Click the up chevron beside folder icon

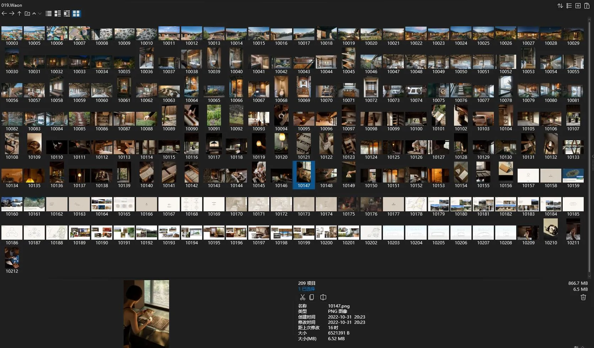[x=34, y=13]
